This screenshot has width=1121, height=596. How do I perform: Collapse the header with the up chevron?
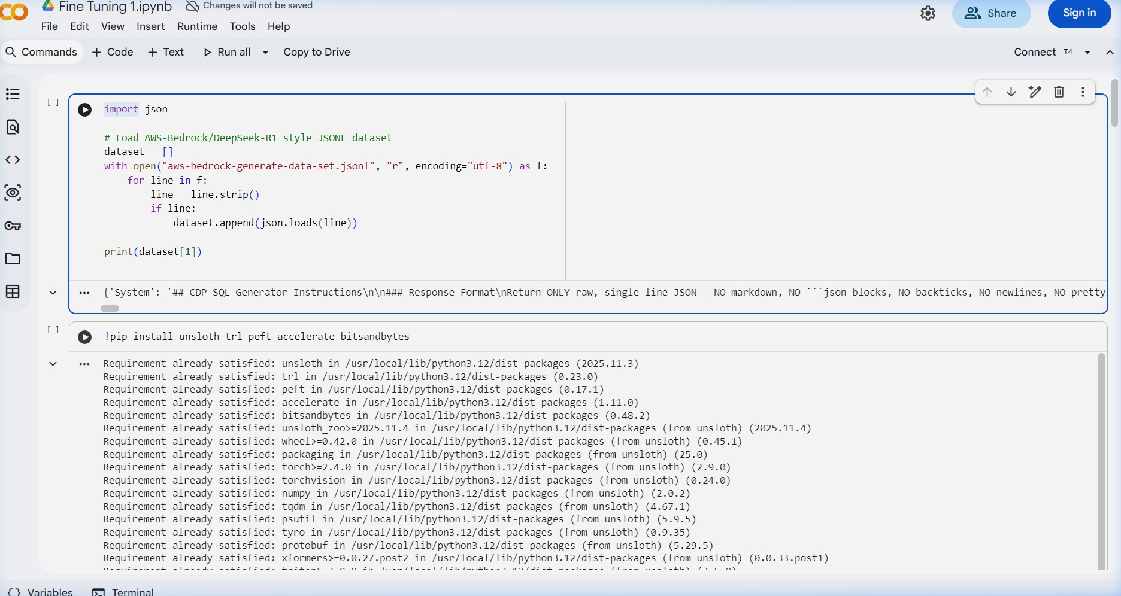point(1110,52)
